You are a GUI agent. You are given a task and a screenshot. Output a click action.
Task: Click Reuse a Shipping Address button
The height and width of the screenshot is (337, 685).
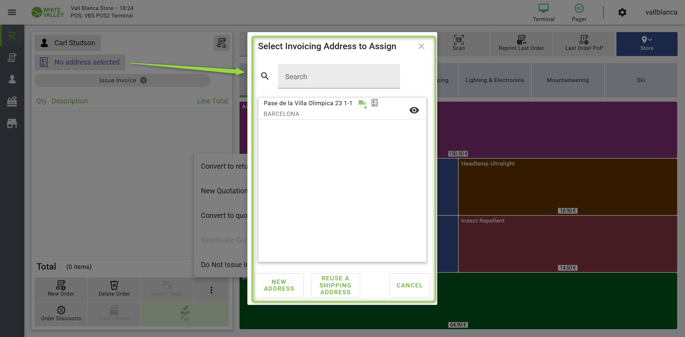tap(335, 285)
